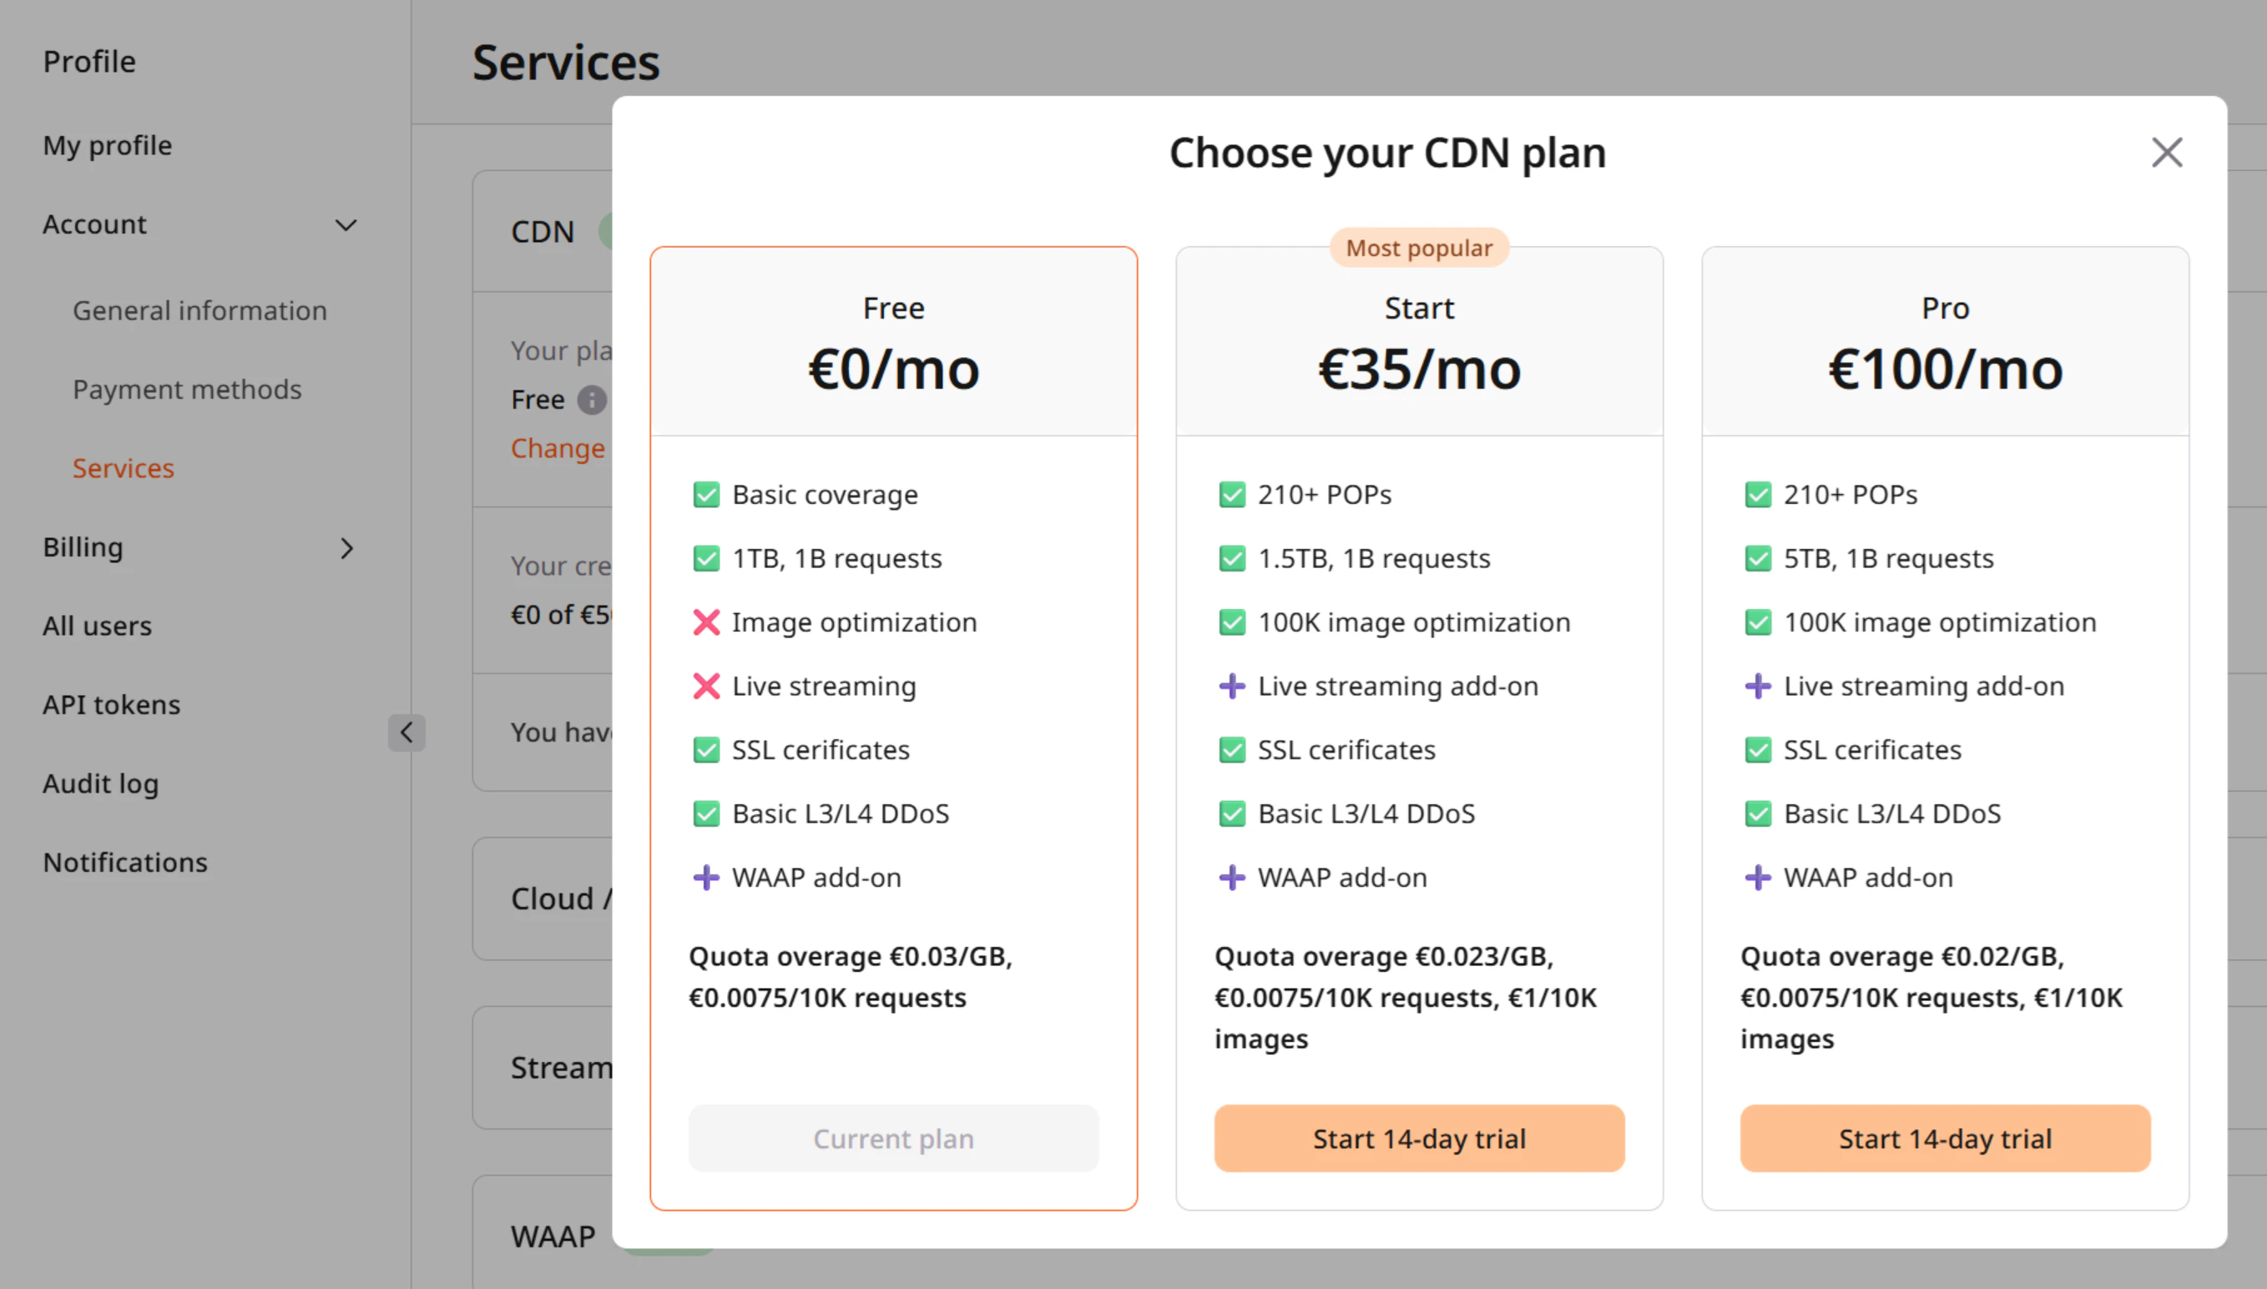
Task: Click the plus icon beside WAAP add-on in Free plan
Action: pos(706,878)
